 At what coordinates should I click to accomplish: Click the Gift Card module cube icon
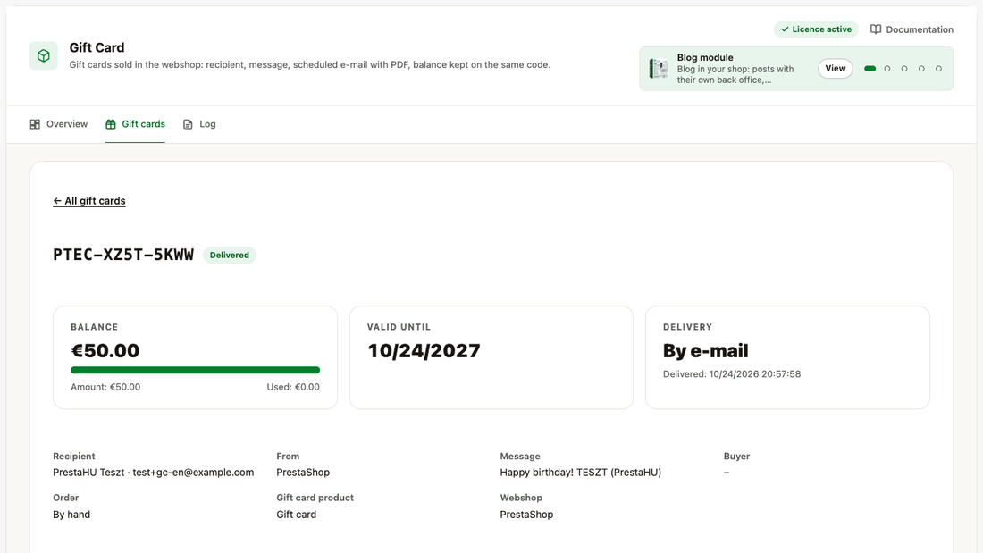click(x=43, y=55)
